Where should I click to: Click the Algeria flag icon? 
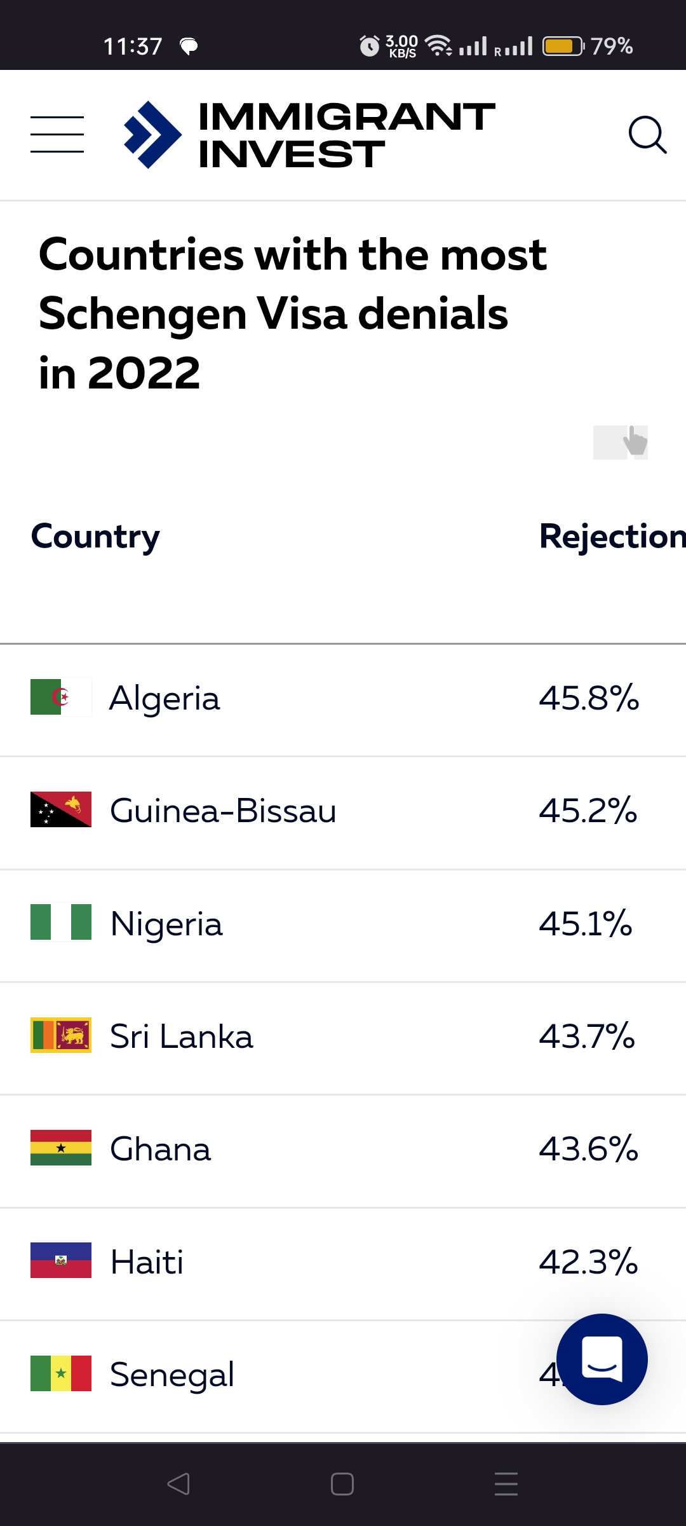coord(61,698)
